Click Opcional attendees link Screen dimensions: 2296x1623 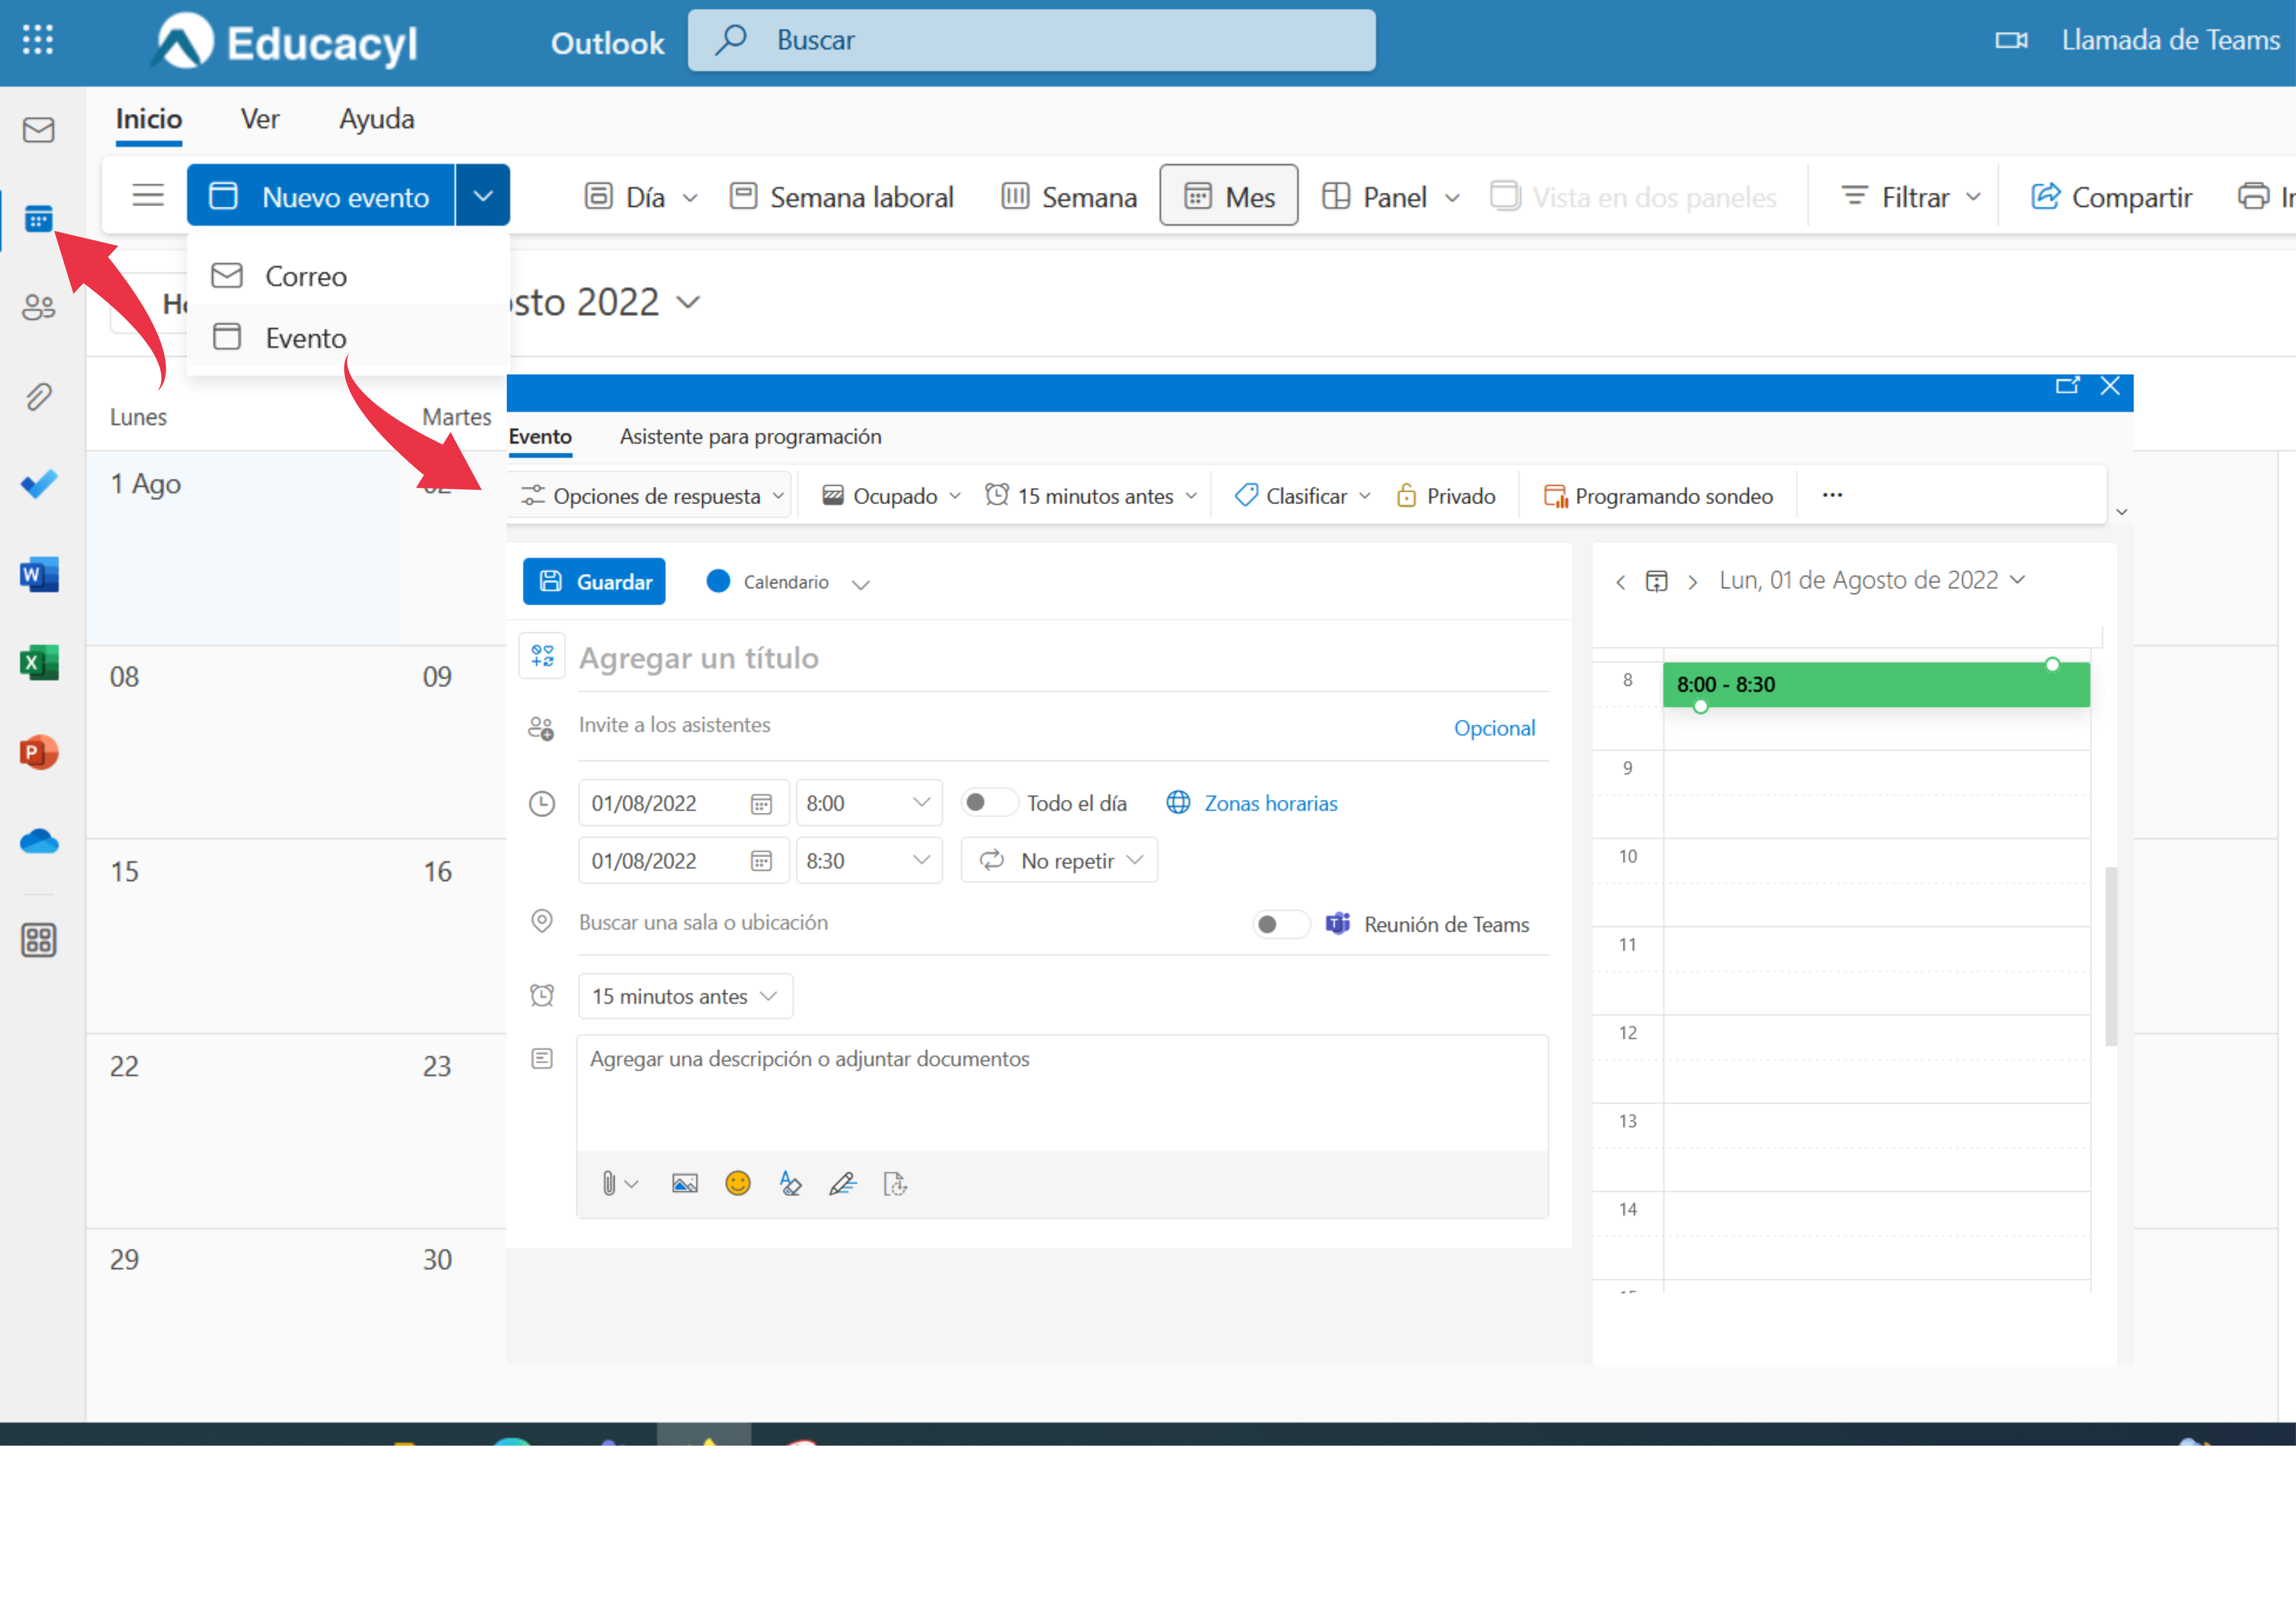pos(1494,727)
